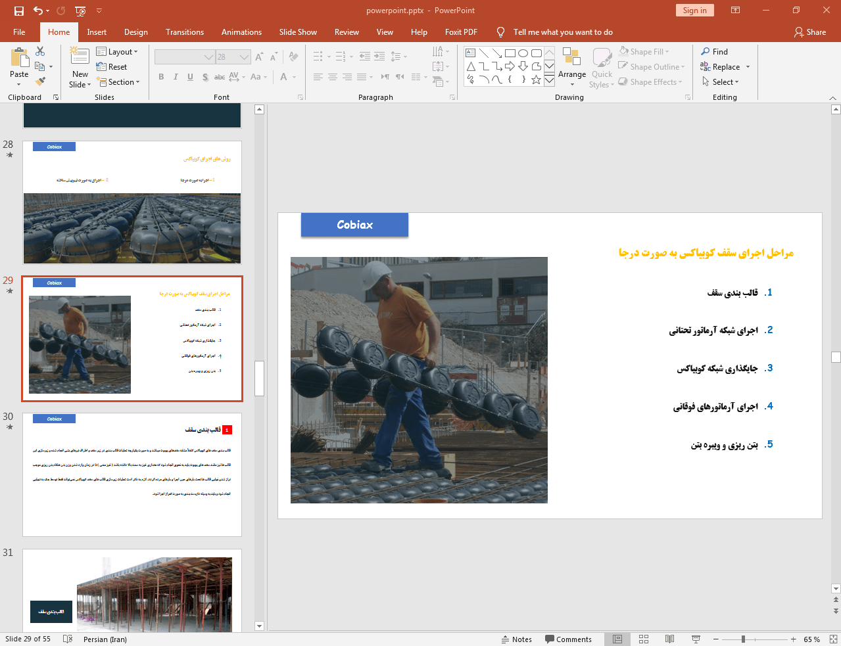Select the Oval shape in the gallery
The height and width of the screenshot is (646, 841).
[523, 53]
